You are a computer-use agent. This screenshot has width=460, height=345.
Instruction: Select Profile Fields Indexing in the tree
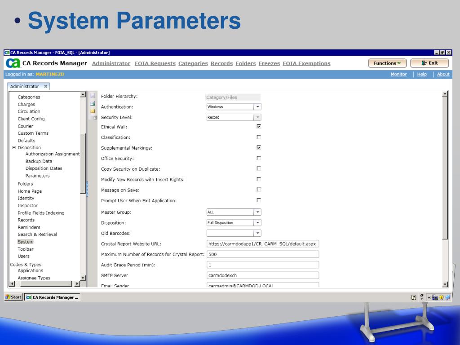[41, 213]
